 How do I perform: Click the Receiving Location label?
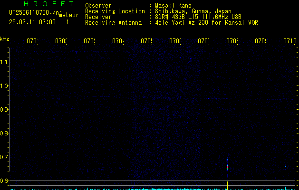tap(115, 11)
